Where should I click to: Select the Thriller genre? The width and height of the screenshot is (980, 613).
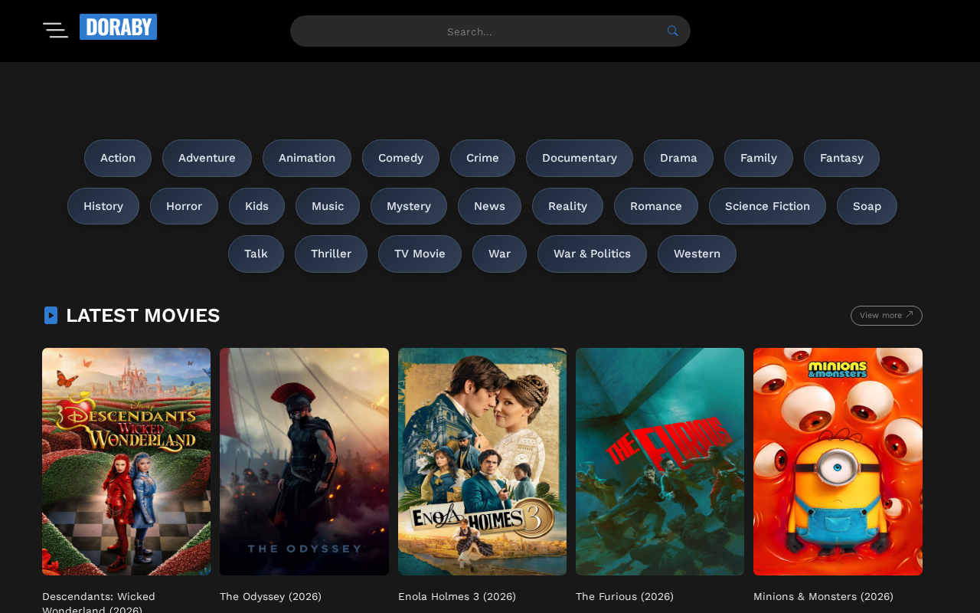pyautogui.click(x=331, y=254)
